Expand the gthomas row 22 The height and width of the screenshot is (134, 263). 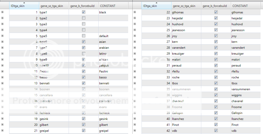135,12
